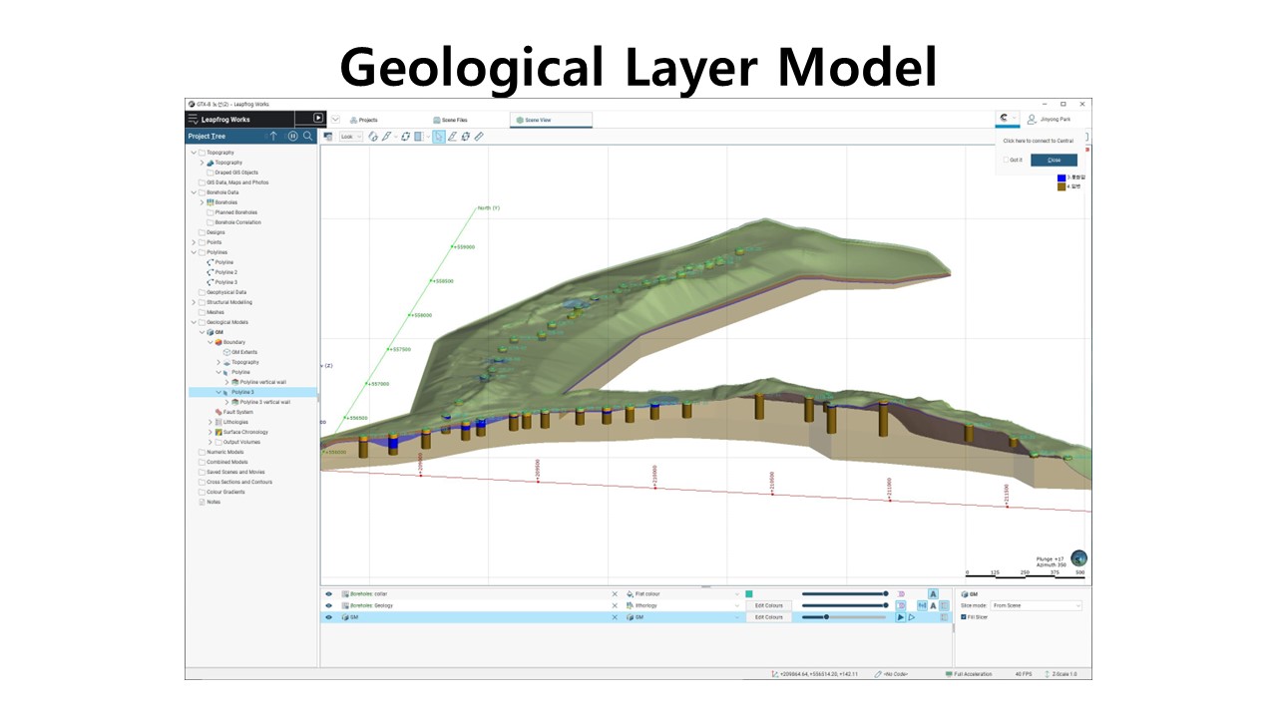1277x718 pixels.
Task: Select the ruler measurement tool in scene toolbar
Action: pos(479,137)
